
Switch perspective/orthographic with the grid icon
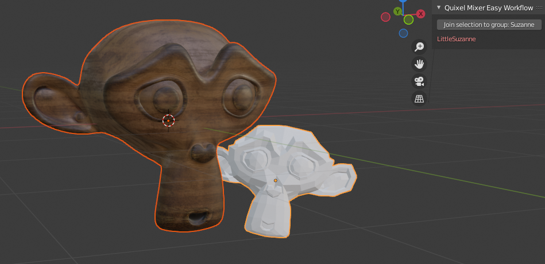[x=419, y=98]
